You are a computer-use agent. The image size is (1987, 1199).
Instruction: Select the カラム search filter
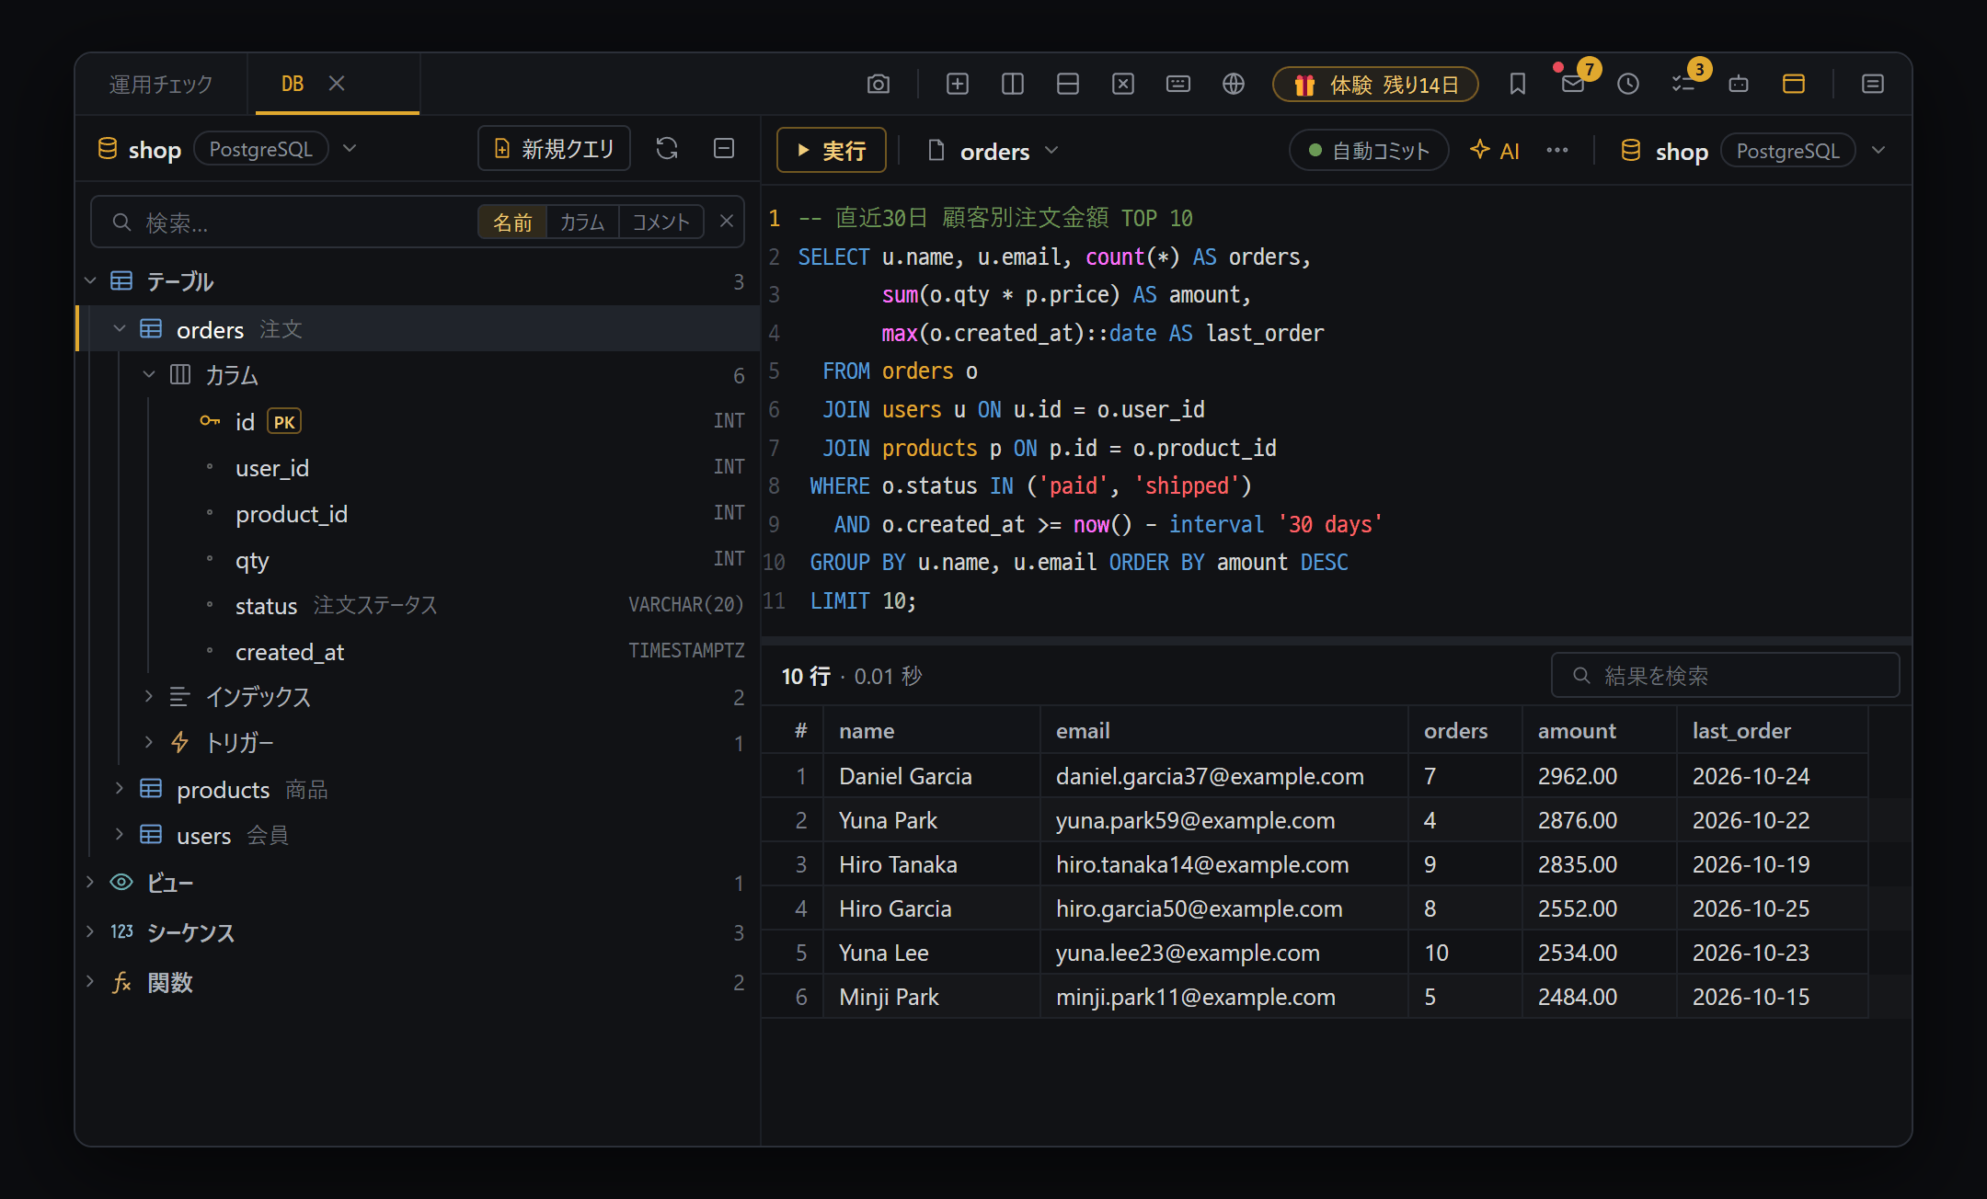[582, 223]
